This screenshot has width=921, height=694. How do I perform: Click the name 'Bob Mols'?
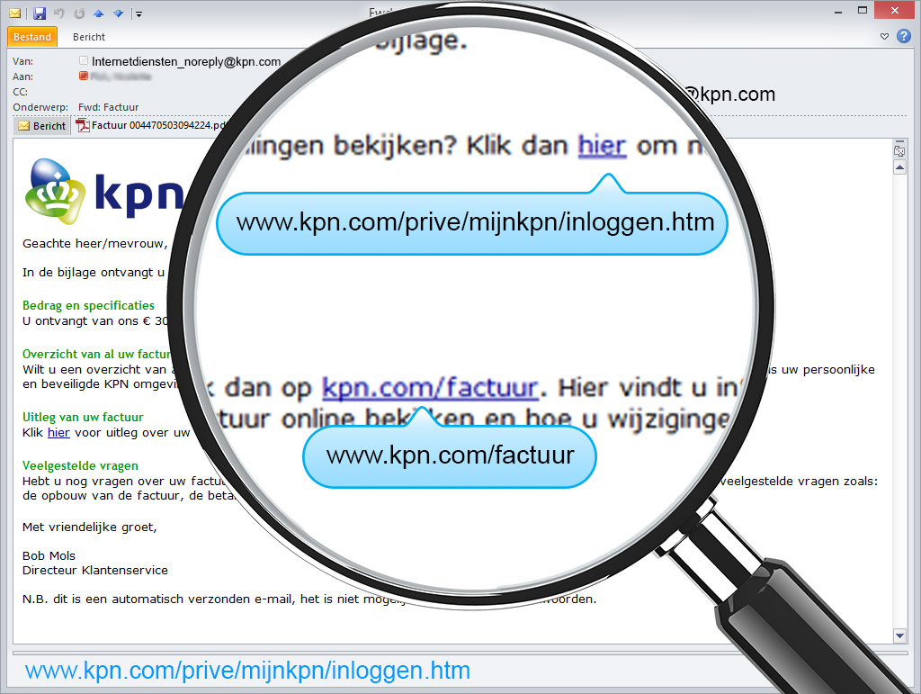(x=49, y=555)
